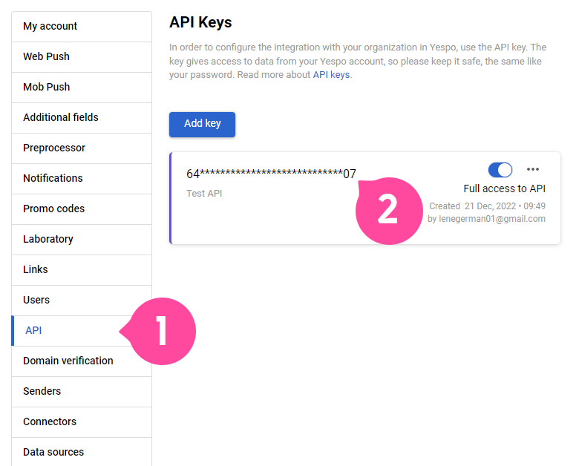Open the Preprocessor settings
This screenshot has height=466, width=579.
click(81, 148)
